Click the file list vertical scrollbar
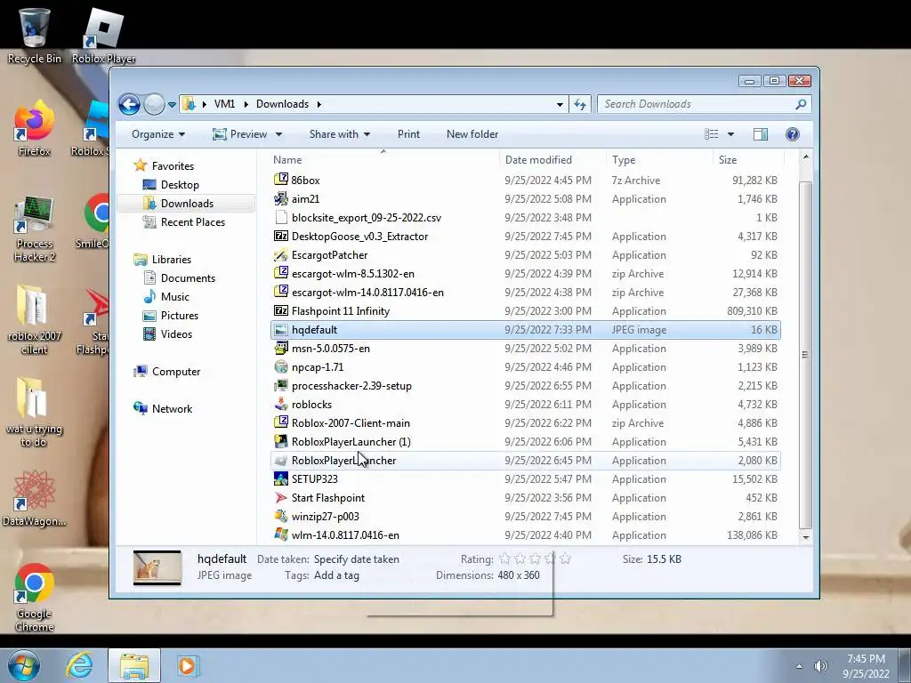The image size is (911, 683). (x=805, y=354)
